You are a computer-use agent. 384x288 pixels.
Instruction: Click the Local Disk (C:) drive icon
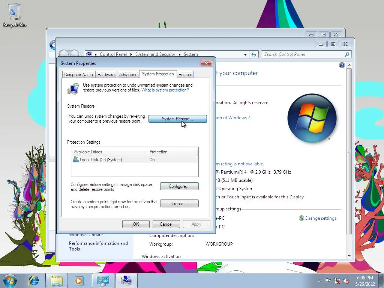[x=76, y=159]
